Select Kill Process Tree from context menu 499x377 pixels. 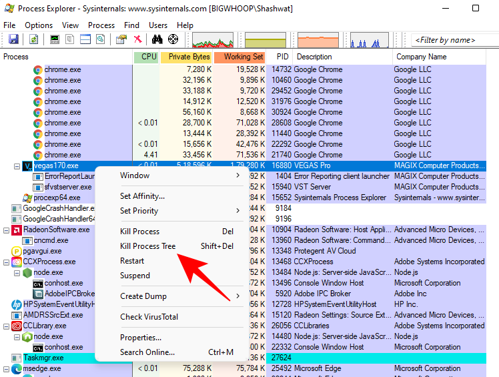[x=147, y=246]
